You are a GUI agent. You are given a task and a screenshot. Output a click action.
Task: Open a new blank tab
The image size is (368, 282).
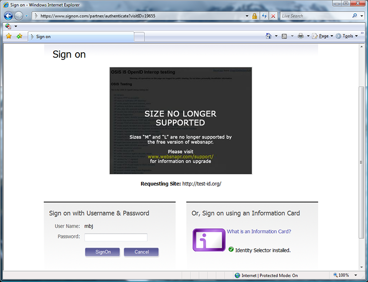coord(139,37)
